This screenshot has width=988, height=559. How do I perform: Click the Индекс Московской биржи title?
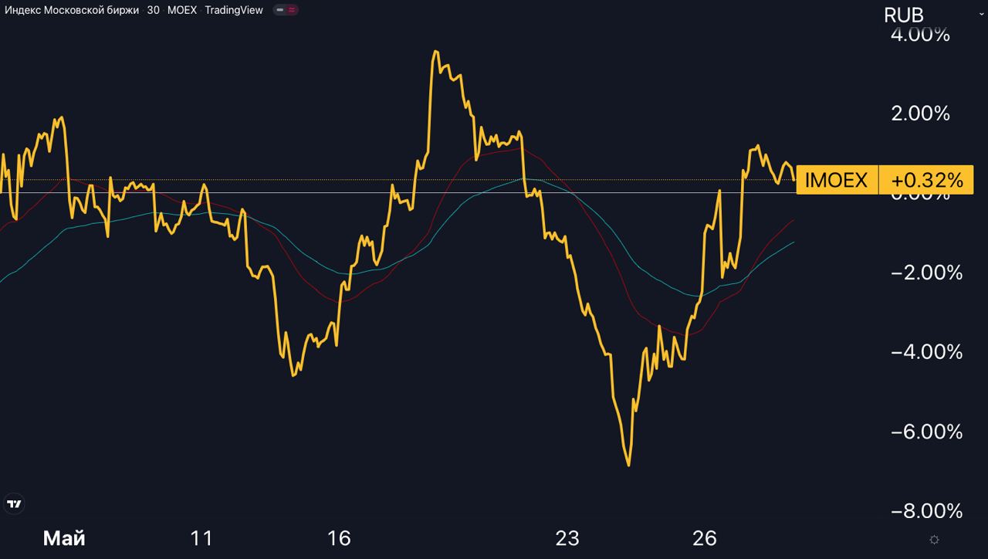coord(70,10)
